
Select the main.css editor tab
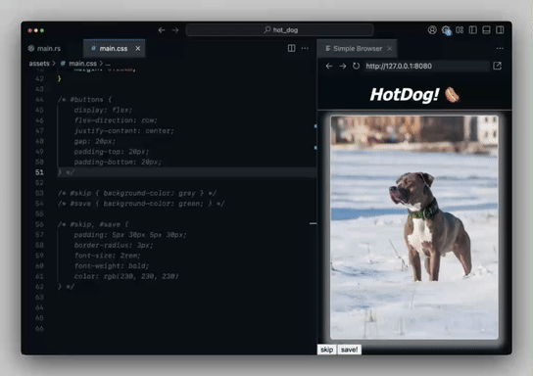[114, 48]
